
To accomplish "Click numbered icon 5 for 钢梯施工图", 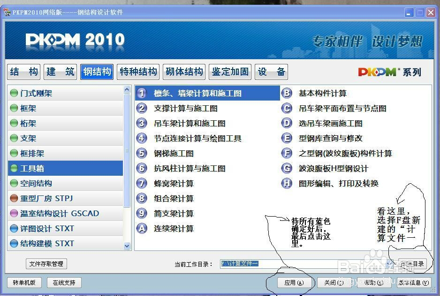I will point(142,153).
